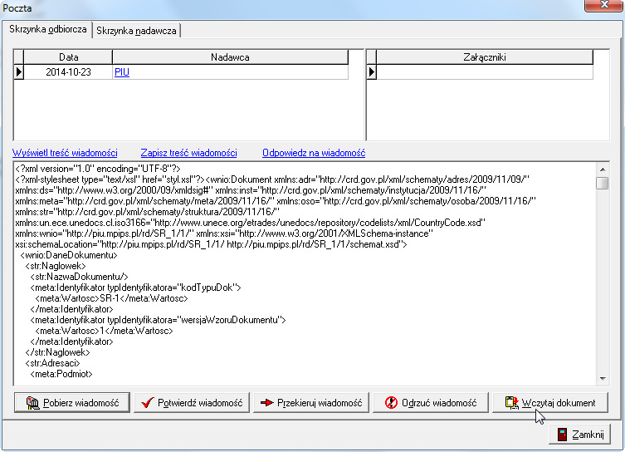Select the date cell 2014-10-23
625x452 pixels.
click(x=68, y=72)
